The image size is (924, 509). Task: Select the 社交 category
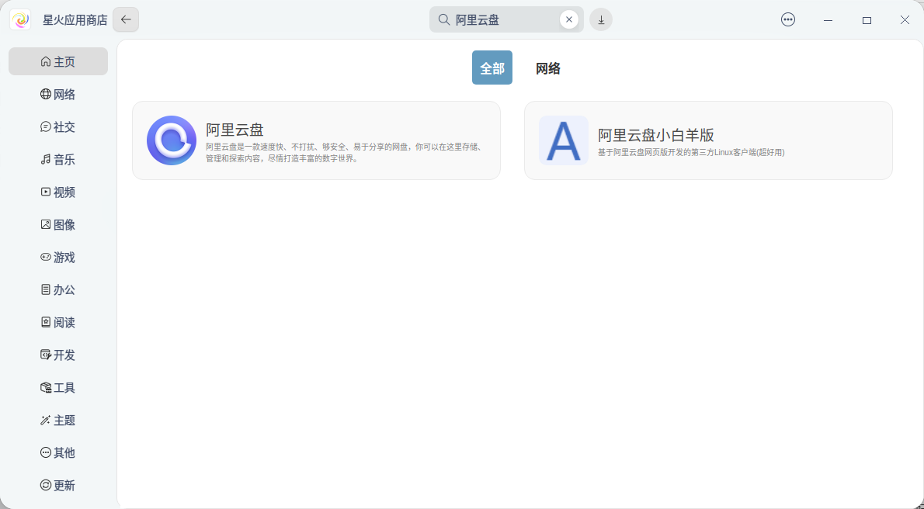click(x=58, y=126)
